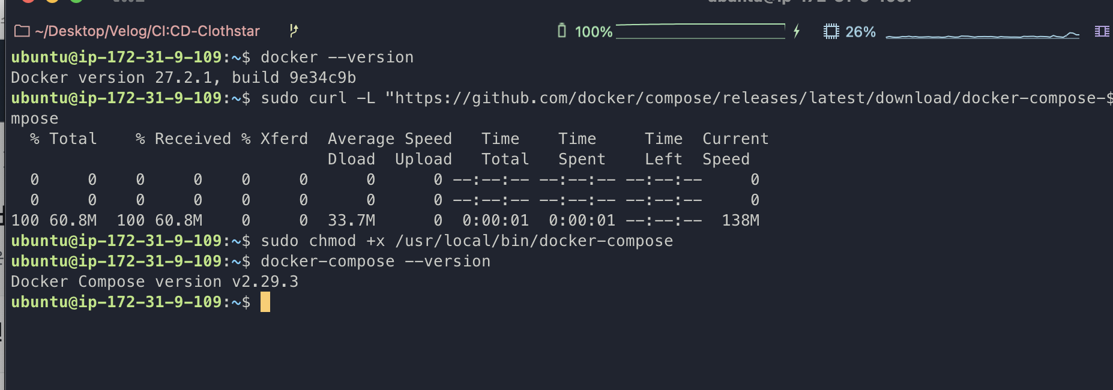The width and height of the screenshot is (1113, 390).
Task: Click the charging lightning bolt icon
Action: click(797, 31)
